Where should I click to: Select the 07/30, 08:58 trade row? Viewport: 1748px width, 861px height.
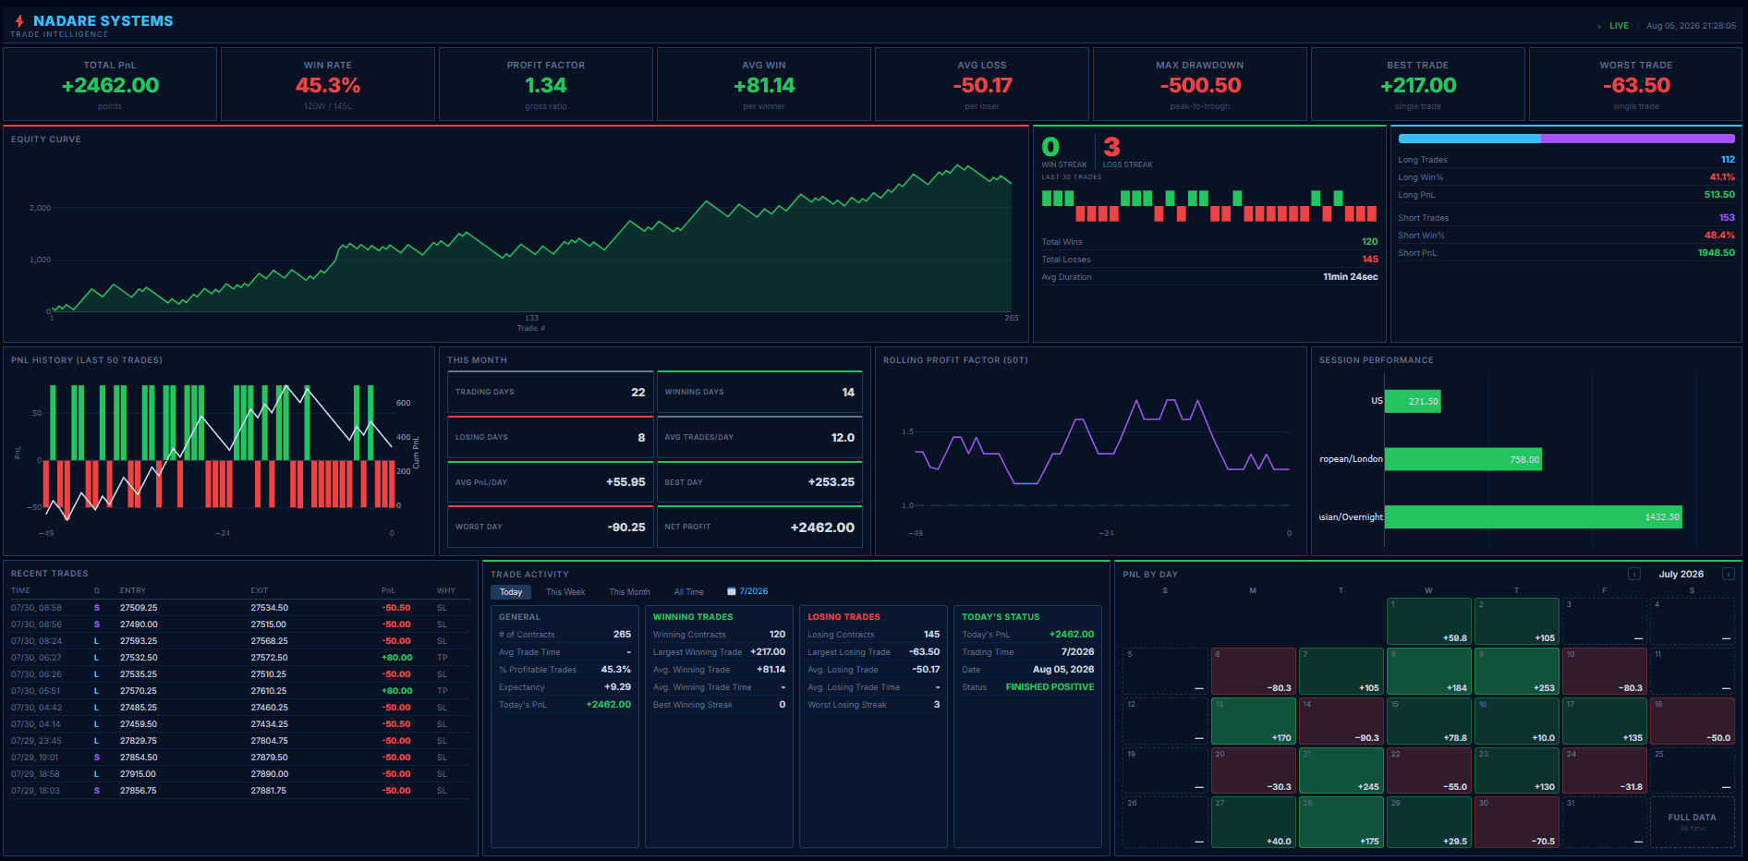(x=240, y=608)
